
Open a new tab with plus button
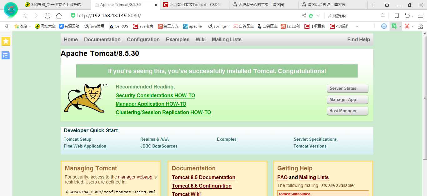tap(373, 5)
